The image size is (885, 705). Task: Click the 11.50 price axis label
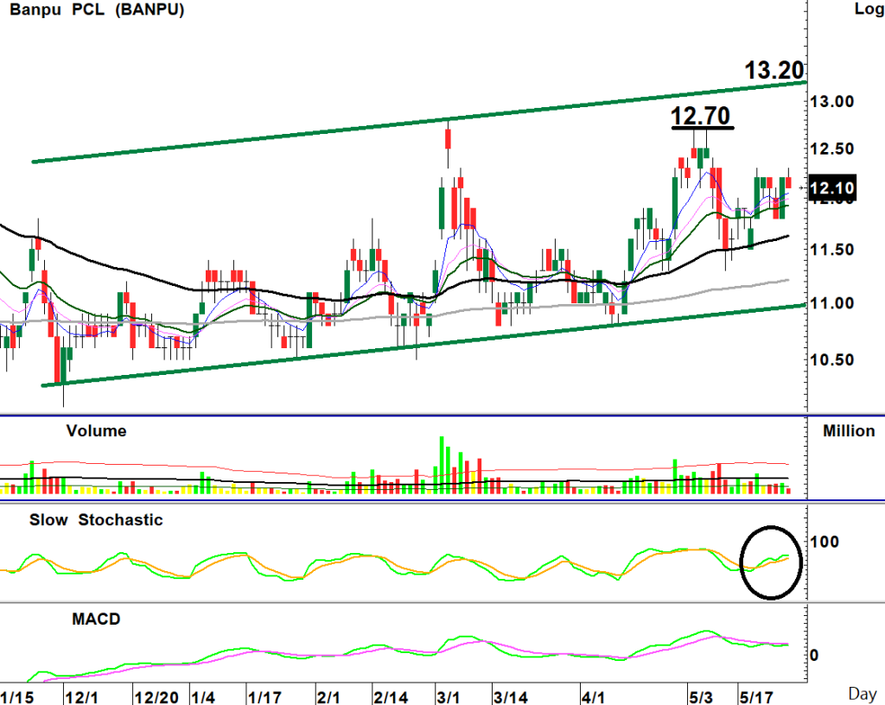(832, 250)
